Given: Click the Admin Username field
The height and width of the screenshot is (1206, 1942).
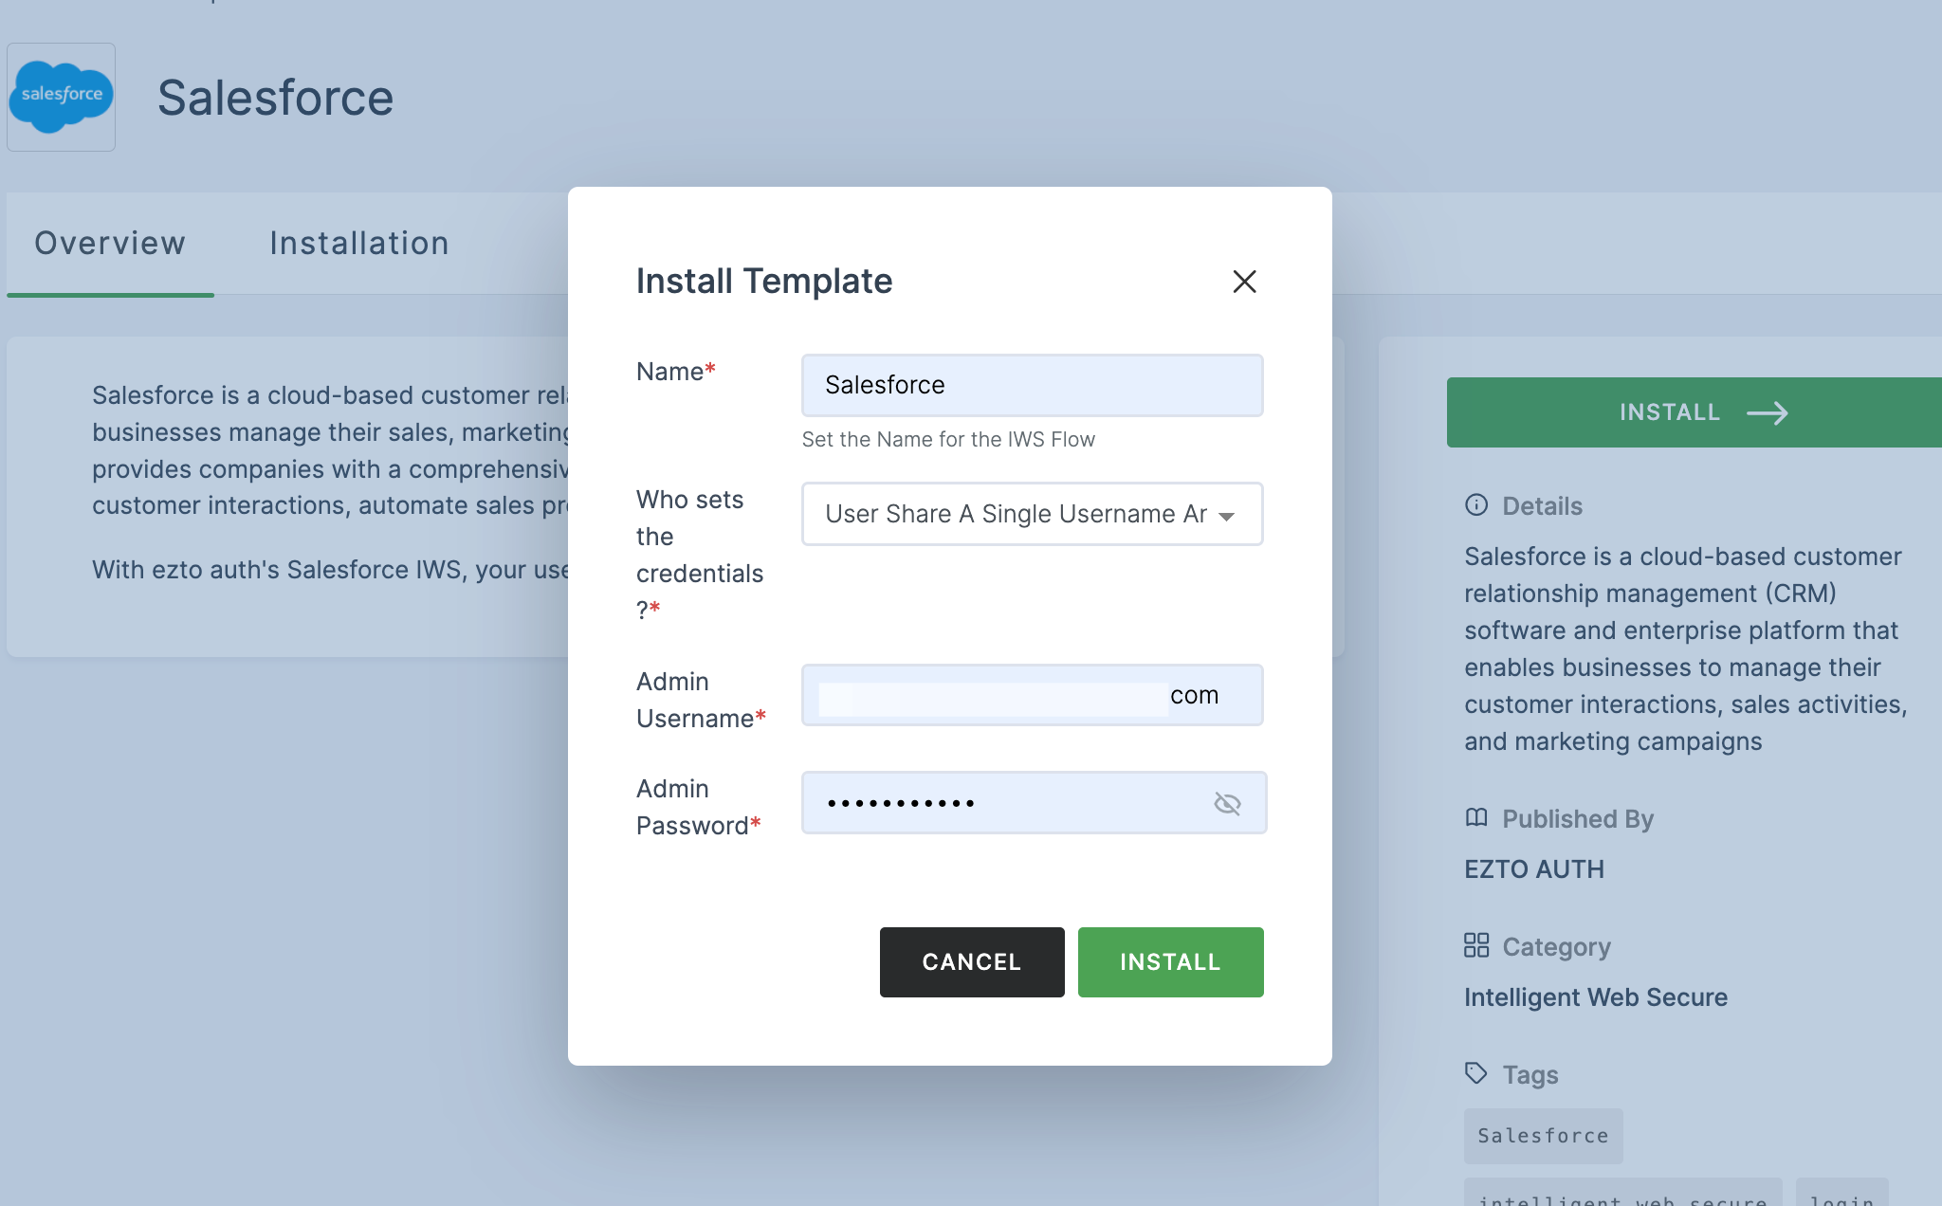Looking at the screenshot, I should pyautogui.click(x=1032, y=695).
